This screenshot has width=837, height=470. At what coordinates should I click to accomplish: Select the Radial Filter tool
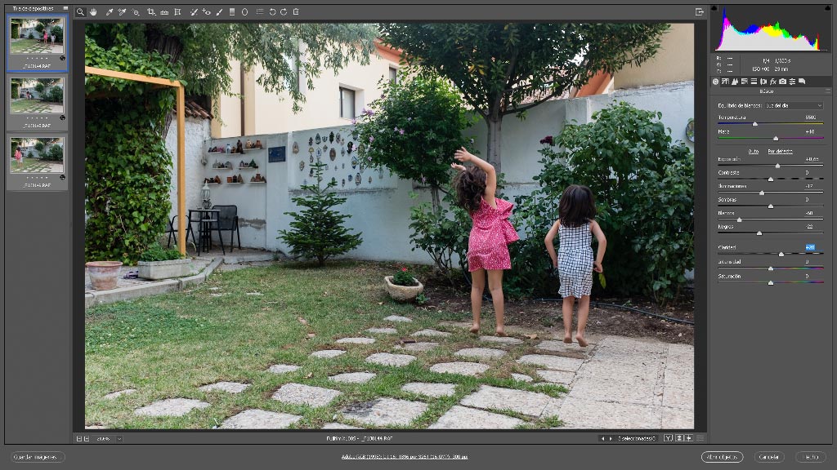click(x=245, y=11)
